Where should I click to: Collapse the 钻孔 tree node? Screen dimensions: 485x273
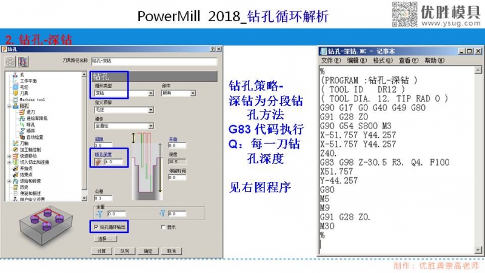click(9, 106)
